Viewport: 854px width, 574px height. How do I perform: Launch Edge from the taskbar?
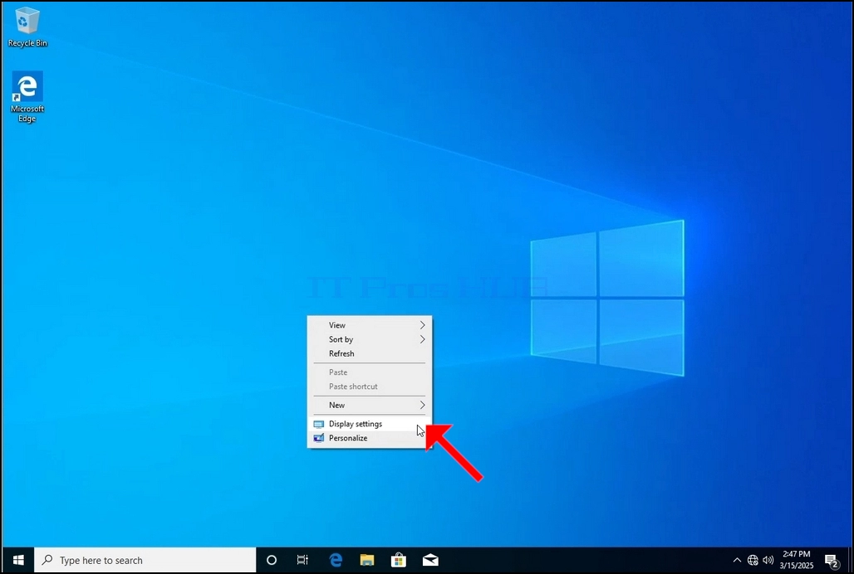336,560
